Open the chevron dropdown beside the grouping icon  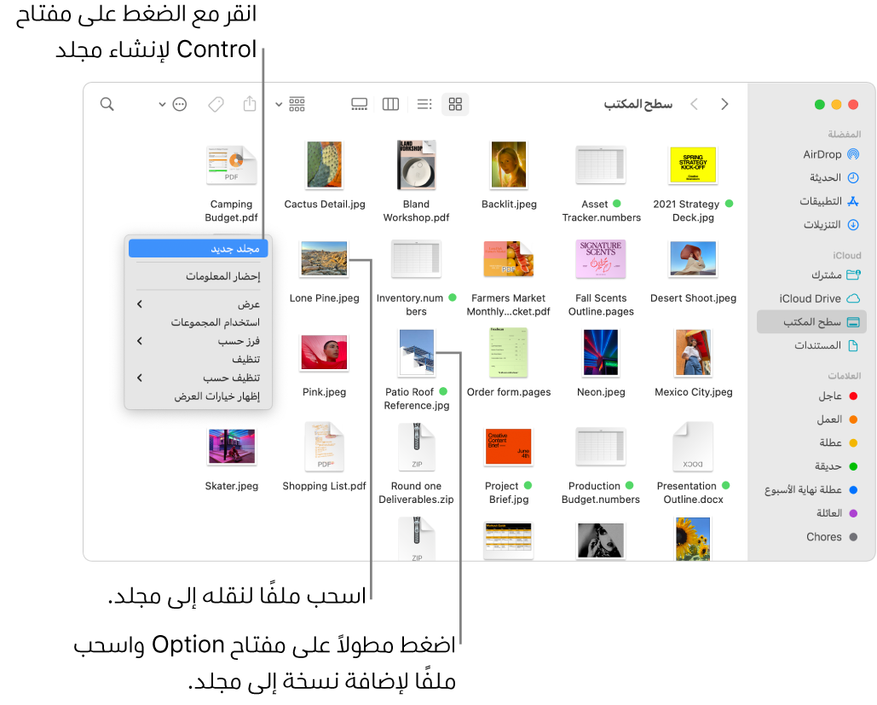point(279,104)
